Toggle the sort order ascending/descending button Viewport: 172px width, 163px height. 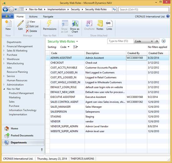[75, 47]
